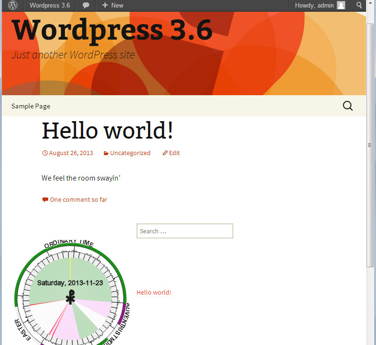Click the vertical scrollbar thumb

tap(370, 145)
